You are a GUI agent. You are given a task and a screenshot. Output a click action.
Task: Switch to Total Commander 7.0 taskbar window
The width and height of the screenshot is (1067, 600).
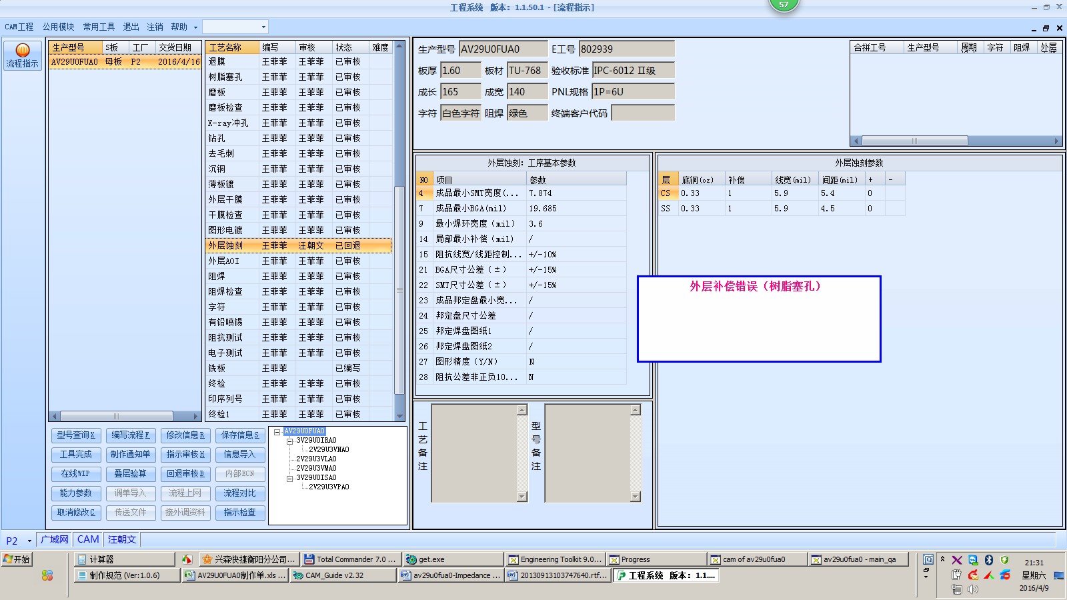tap(349, 559)
